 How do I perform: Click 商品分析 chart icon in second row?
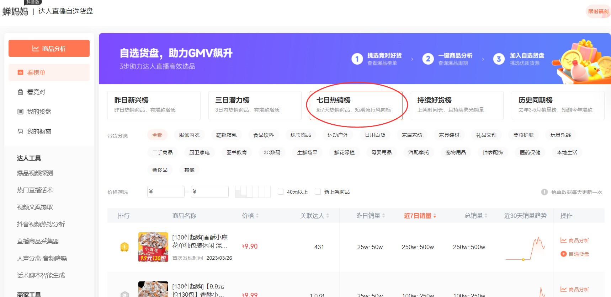click(563, 290)
